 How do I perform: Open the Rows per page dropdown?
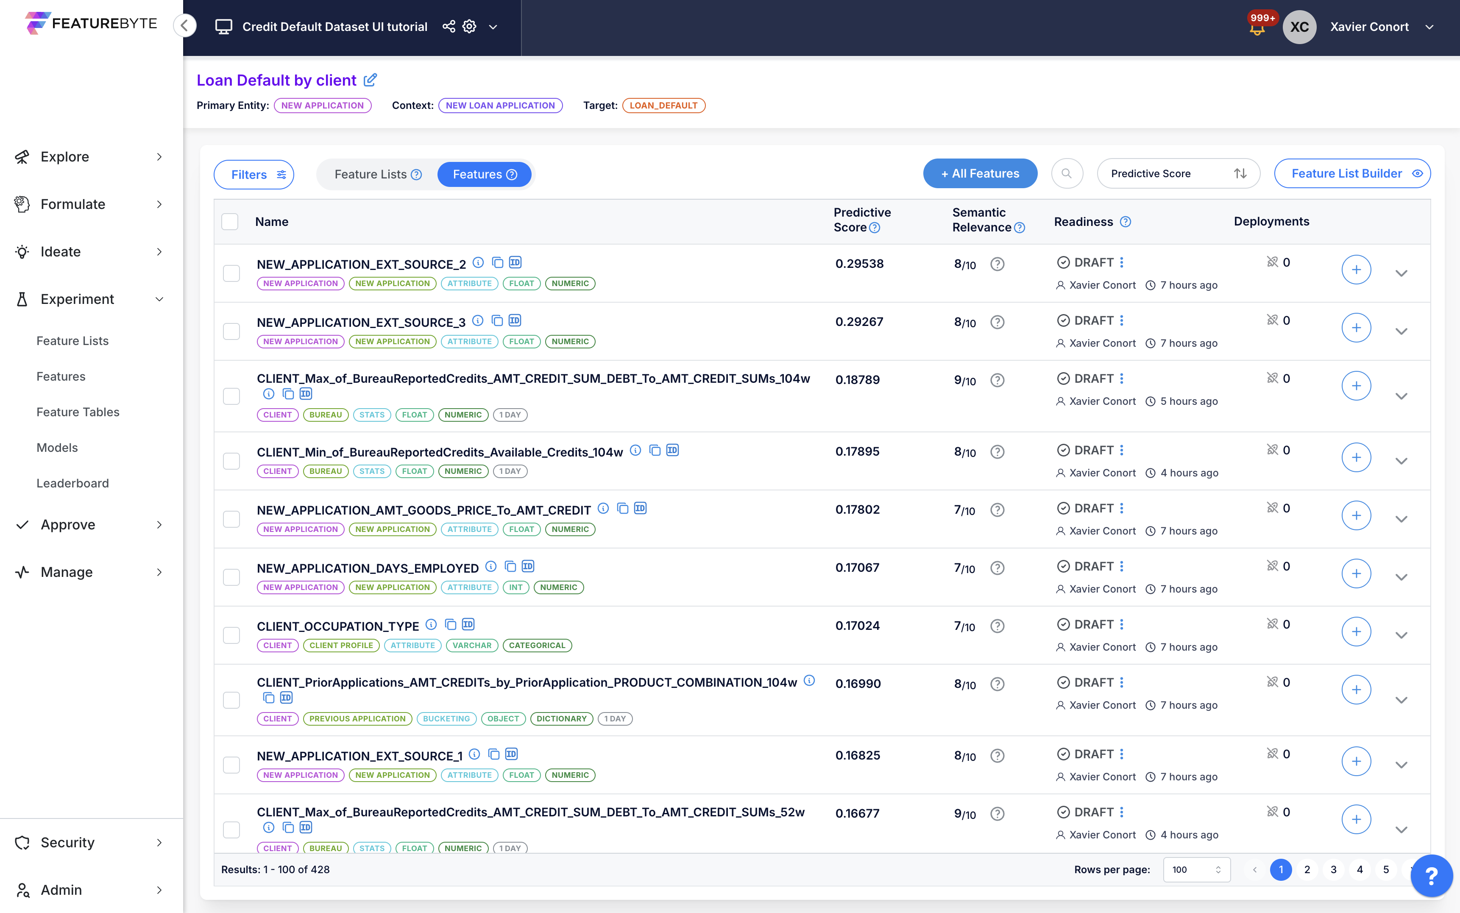coord(1196,869)
